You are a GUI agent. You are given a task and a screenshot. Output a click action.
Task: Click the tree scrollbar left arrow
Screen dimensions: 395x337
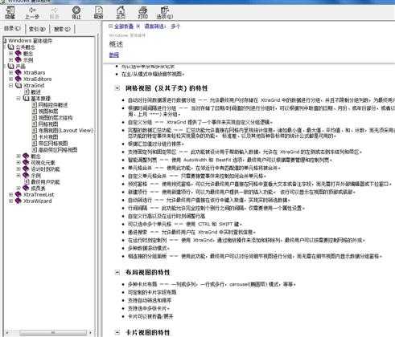click(6, 332)
